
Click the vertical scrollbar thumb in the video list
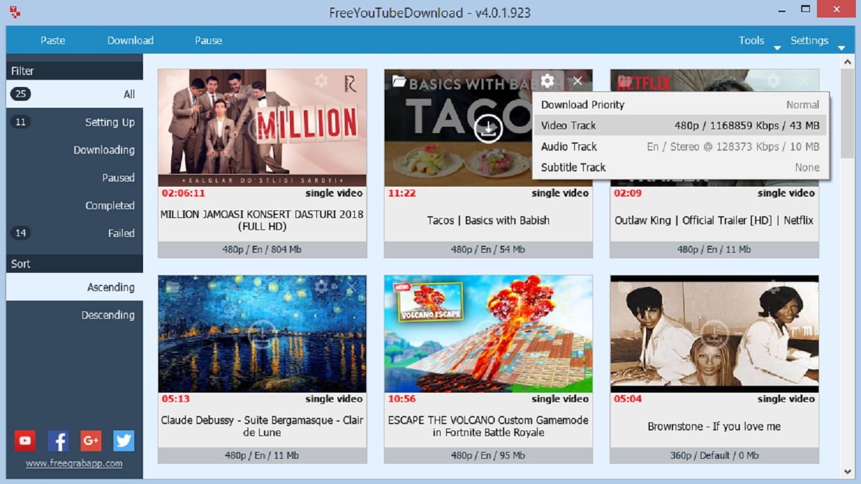848,113
